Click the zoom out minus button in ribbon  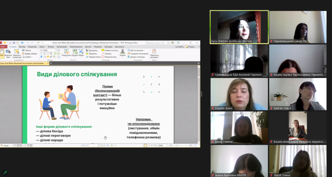pyautogui.click(x=41, y=50)
